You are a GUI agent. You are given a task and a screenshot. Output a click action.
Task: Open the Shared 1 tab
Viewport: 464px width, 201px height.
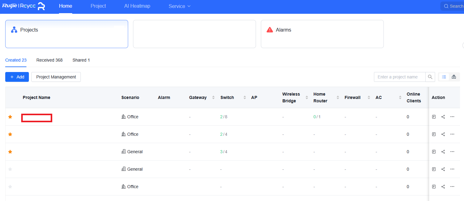pos(81,60)
